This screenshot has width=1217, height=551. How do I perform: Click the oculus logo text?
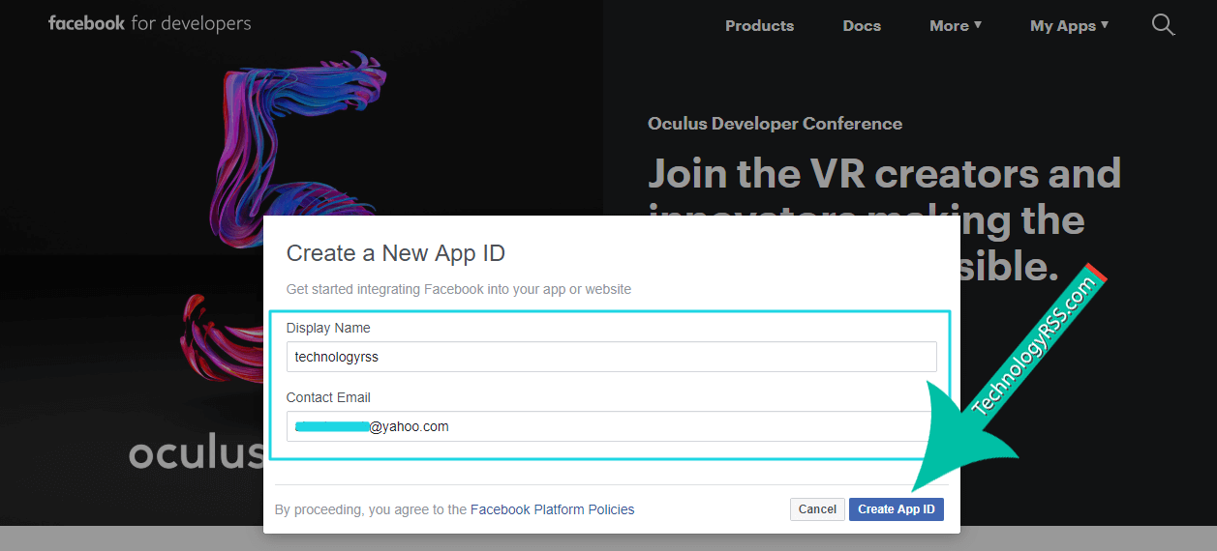[196, 453]
